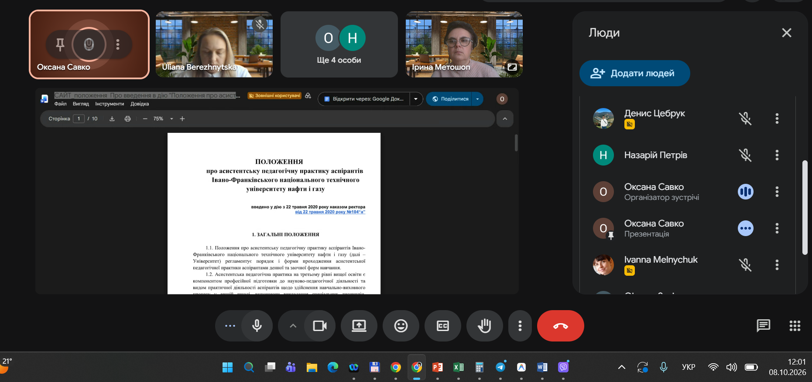Expand the Поділитися dropdown arrow
Viewport: 812px width, 382px height.
(477, 99)
